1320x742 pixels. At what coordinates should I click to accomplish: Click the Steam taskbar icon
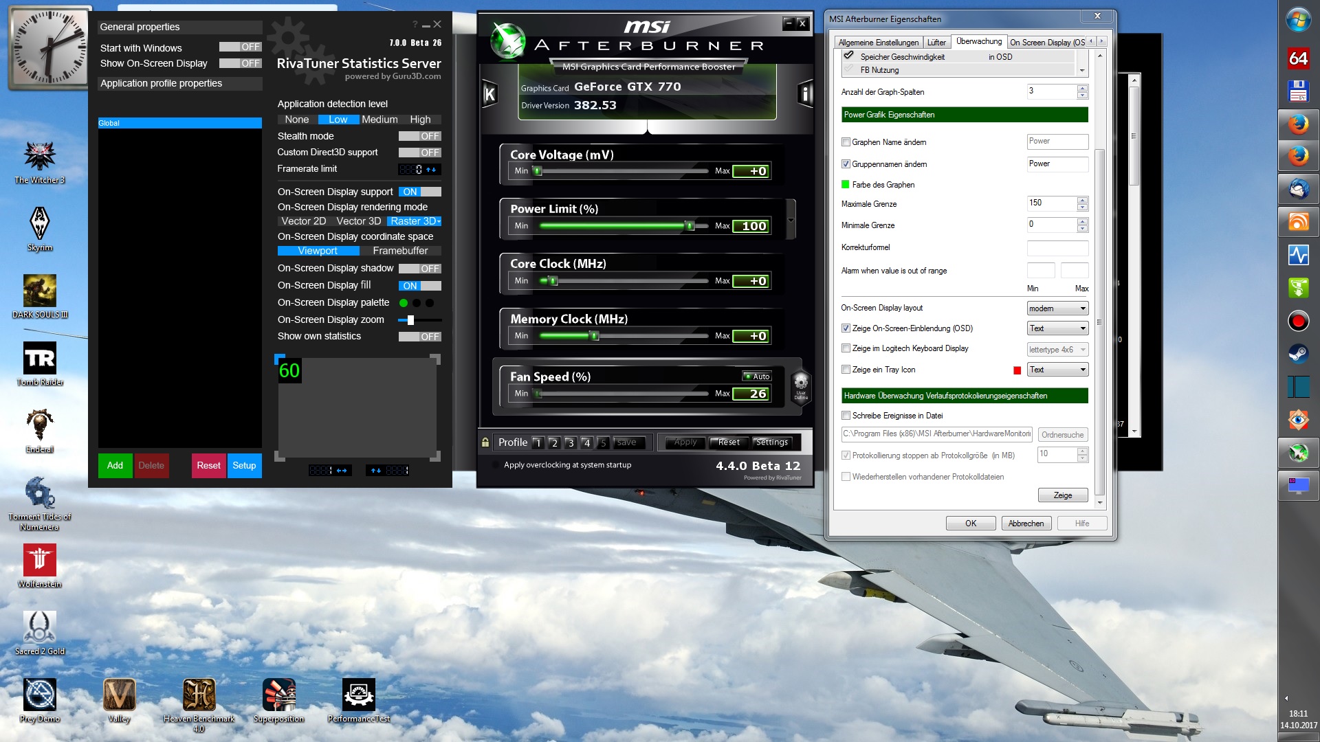click(1298, 354)
